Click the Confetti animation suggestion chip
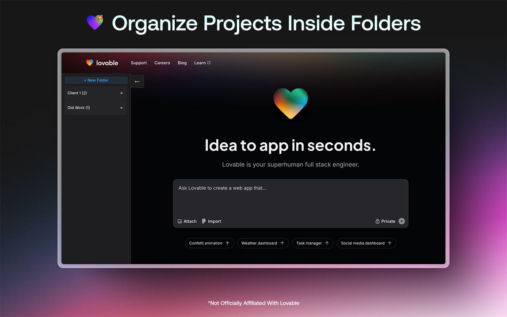The image size is (507, 317). (209, 243)
